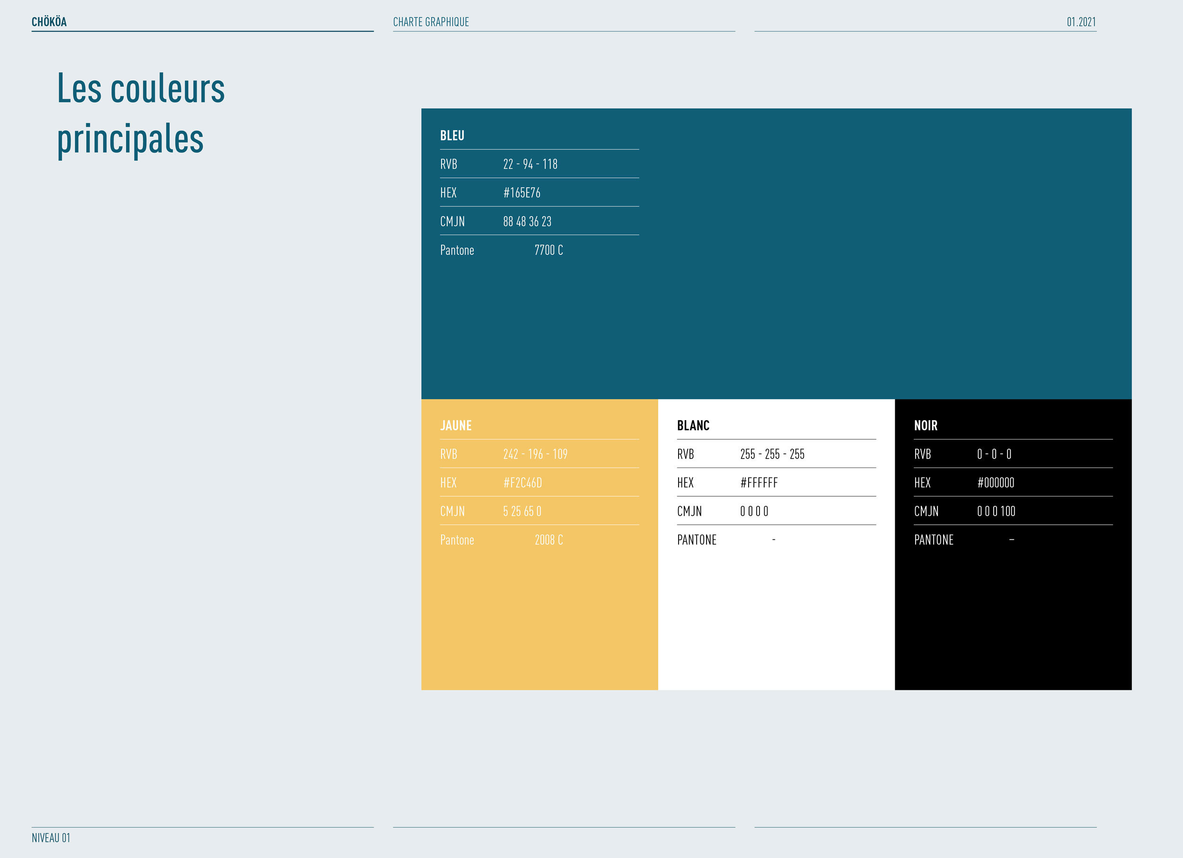Click the BLANC RVB value 255 - 255 - 255

[772, 454]
